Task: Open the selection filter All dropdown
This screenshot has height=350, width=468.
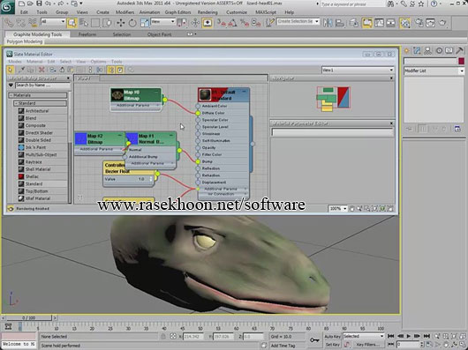Action: pyautogui.click(x=53, y=21)
